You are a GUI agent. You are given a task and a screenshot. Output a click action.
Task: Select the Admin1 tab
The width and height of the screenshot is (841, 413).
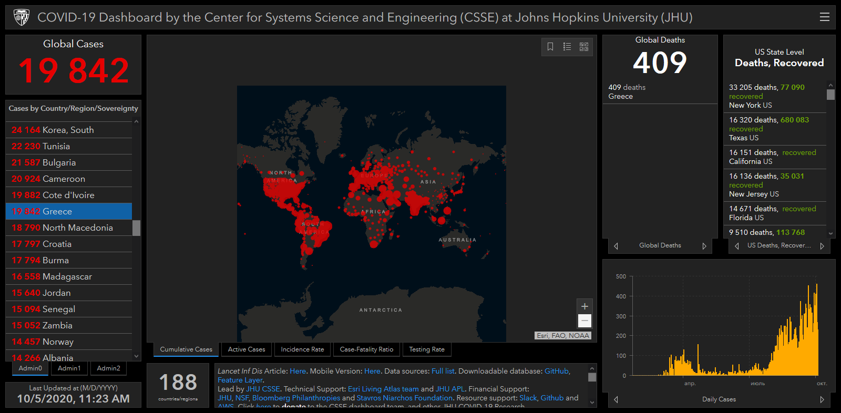[69, 368]
